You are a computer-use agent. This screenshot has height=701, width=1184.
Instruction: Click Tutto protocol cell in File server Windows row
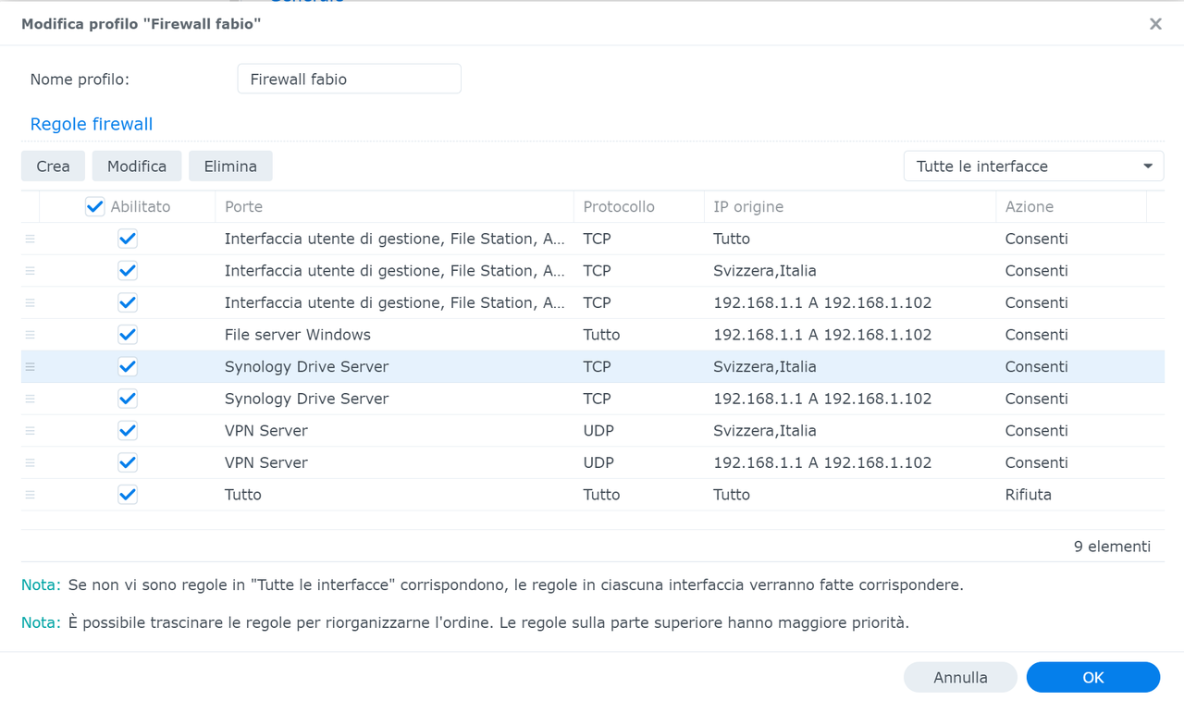coord(601,335)
